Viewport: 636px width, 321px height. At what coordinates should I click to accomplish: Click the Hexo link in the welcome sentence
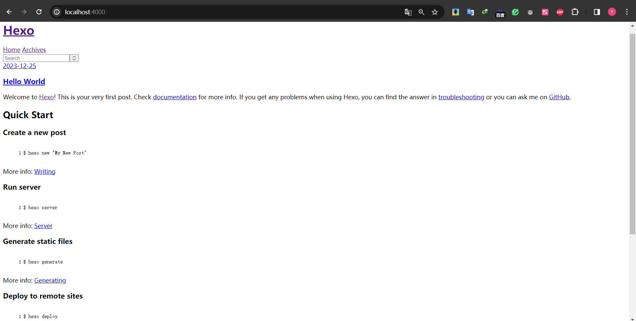[46, 97]
